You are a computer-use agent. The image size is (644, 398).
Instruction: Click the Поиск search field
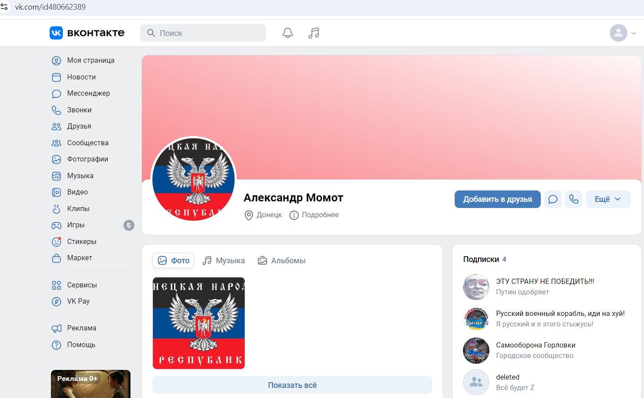tap(203, 33)
